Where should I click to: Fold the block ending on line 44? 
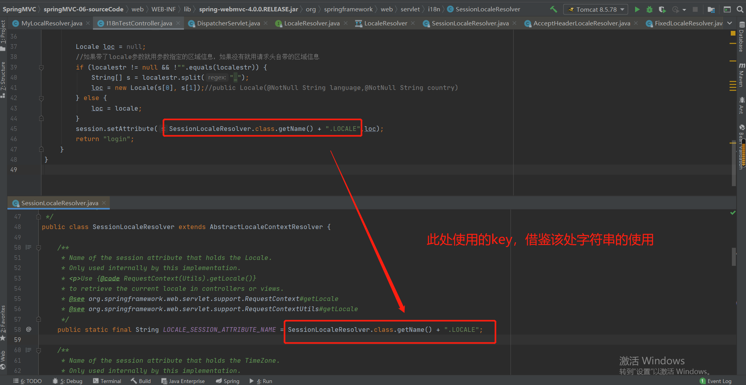point(41,118)
